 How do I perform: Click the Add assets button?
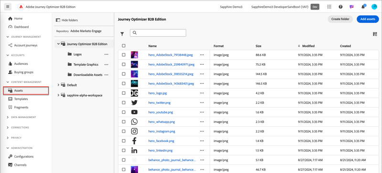coord(368,19)
